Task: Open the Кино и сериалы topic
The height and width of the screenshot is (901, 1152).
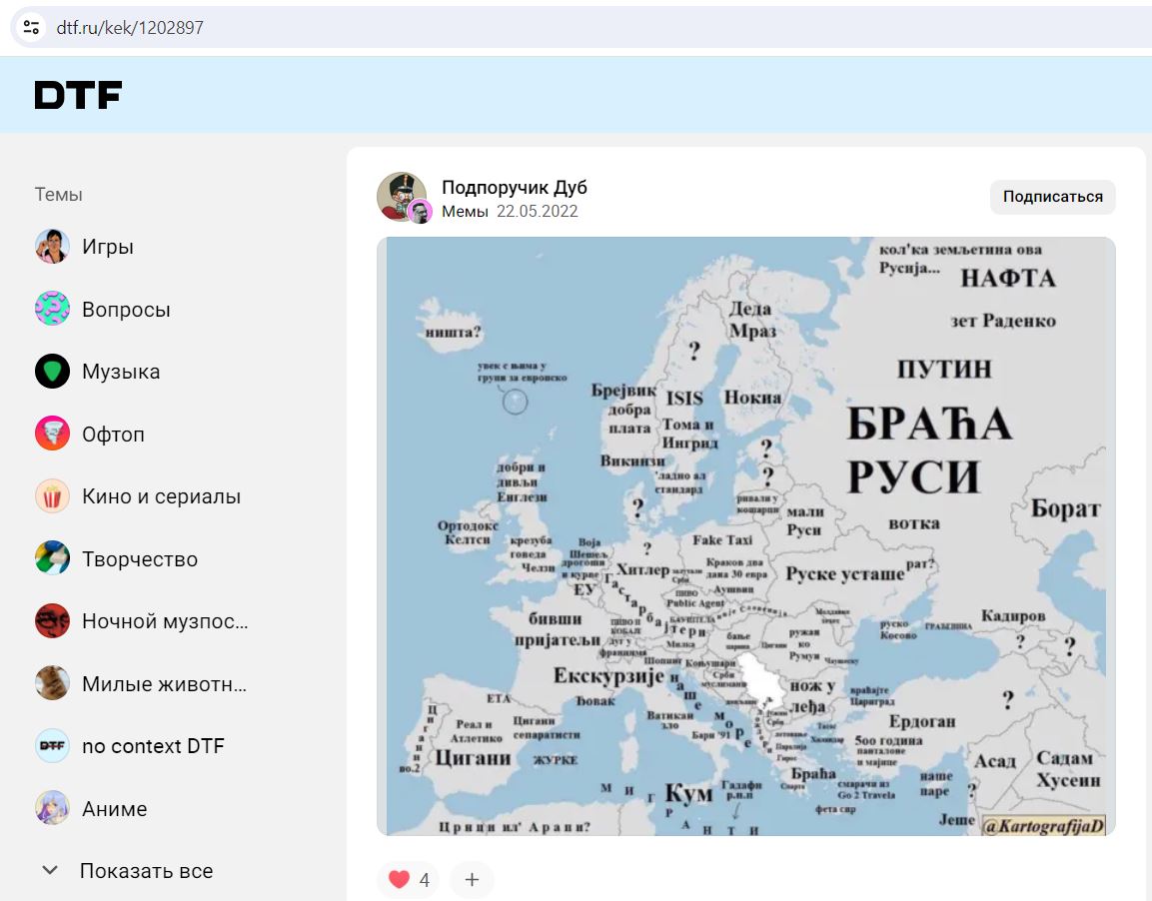Action: [162, 496]
